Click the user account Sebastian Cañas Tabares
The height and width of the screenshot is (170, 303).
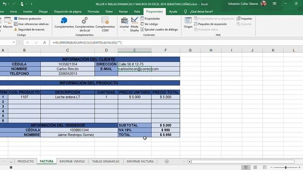click(243, 4)
